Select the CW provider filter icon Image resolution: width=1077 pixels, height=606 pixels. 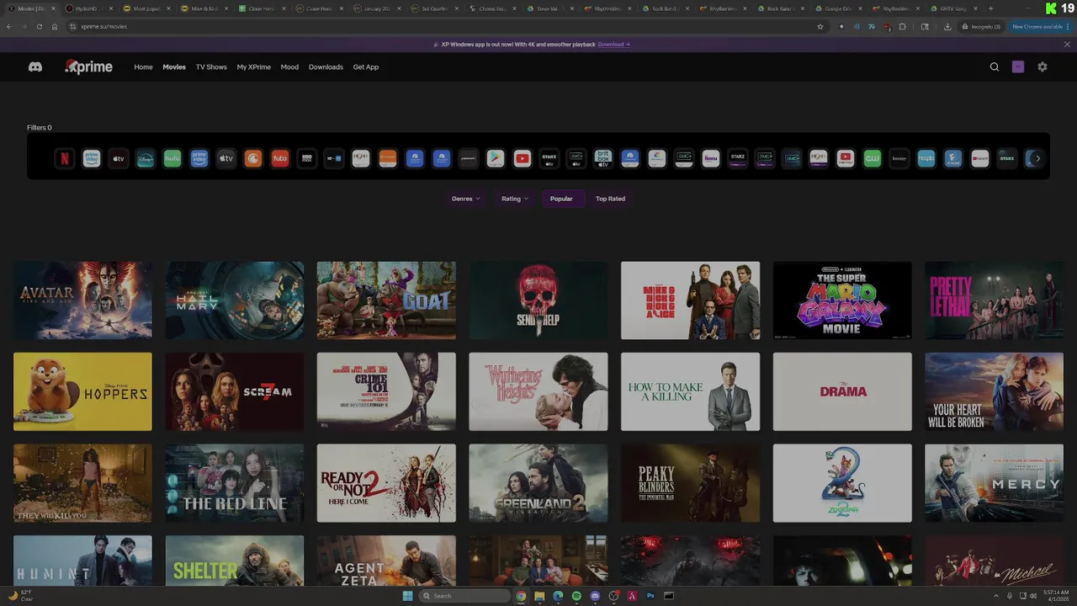point(873,158)
